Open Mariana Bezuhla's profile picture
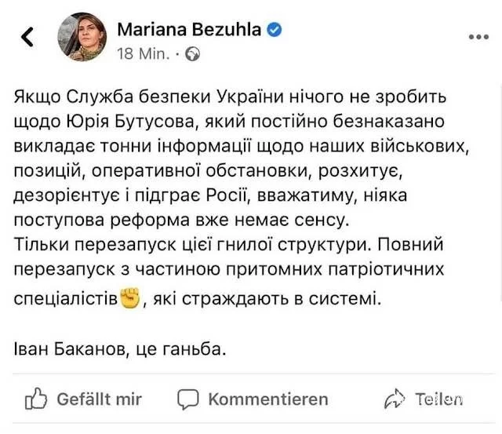Viewport: 502px width, 434px height. (x=82, y=38)
